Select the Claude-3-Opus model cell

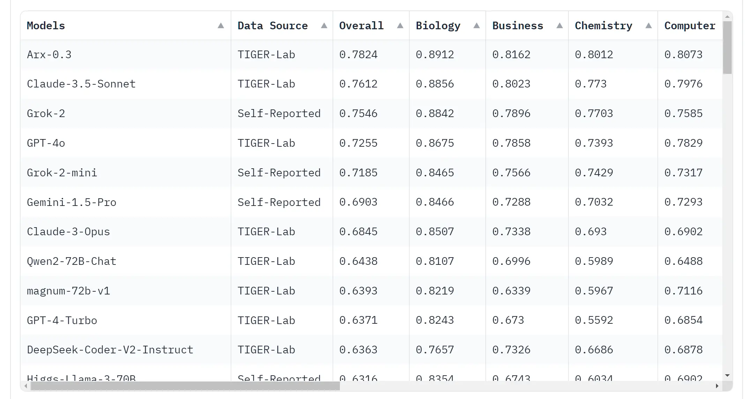coord(126,232)
